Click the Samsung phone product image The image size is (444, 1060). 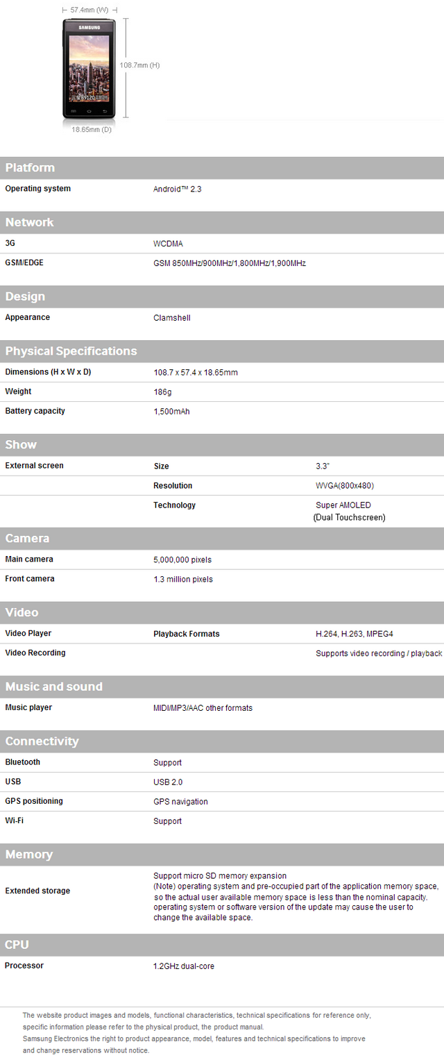pos(89,68)
